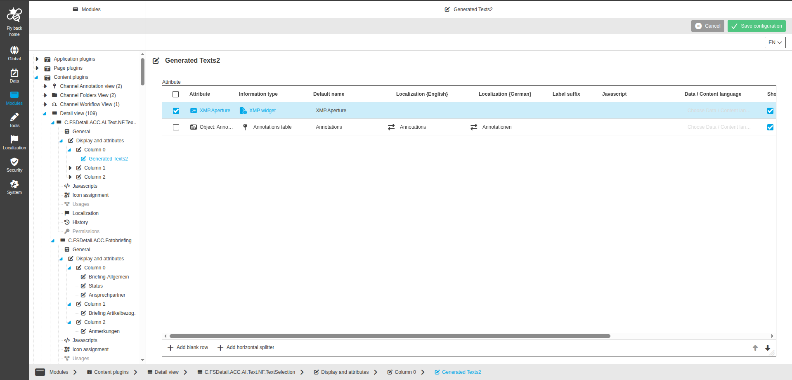Viewport: 792px width, 380px height.
Task: Toggle the Show checkbox in Annotations row
Action: (770, 127)
